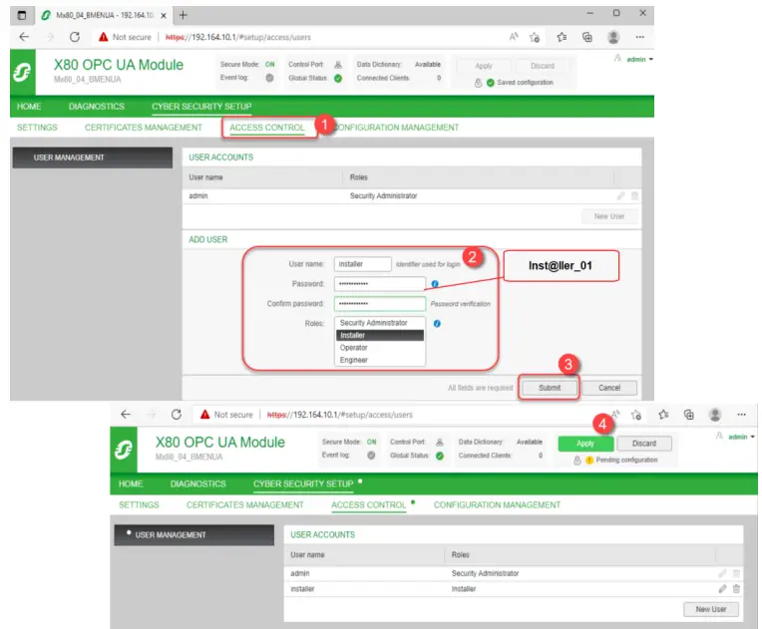Open a new browser tab with the plus icon
The height and width of the screenshot is (629, 762).
[x=184, y=15]
